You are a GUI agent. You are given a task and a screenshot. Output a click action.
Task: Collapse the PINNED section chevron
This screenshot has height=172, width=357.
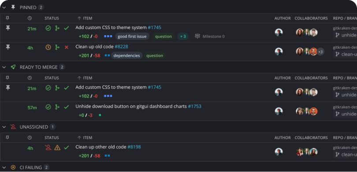4,7
